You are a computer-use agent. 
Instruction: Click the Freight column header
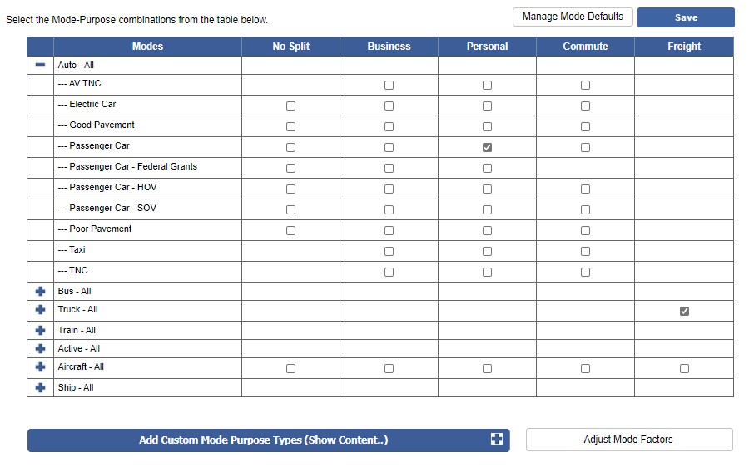[x=683, y=47]
